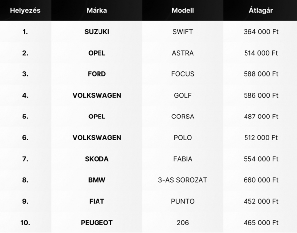Select the 586 000 Ft price
The image size is (297, 233).
(261, 95)
